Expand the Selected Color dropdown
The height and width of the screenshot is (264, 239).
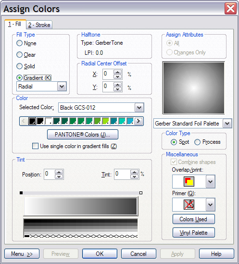139,108
